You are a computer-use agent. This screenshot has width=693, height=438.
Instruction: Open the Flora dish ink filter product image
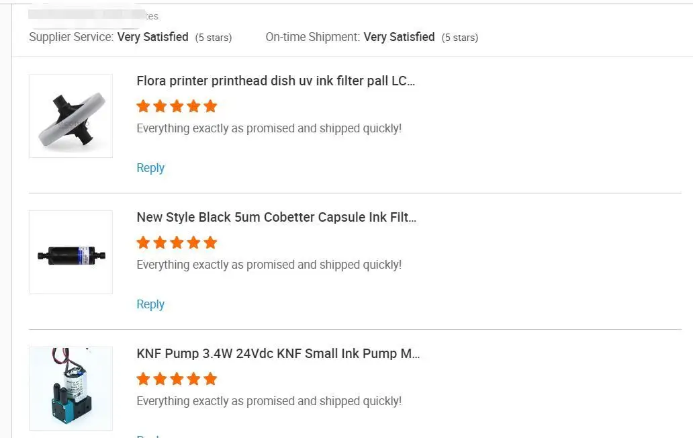[71, 116]
